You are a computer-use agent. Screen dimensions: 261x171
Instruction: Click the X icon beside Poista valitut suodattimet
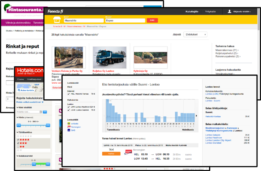(x=43, y=102)
